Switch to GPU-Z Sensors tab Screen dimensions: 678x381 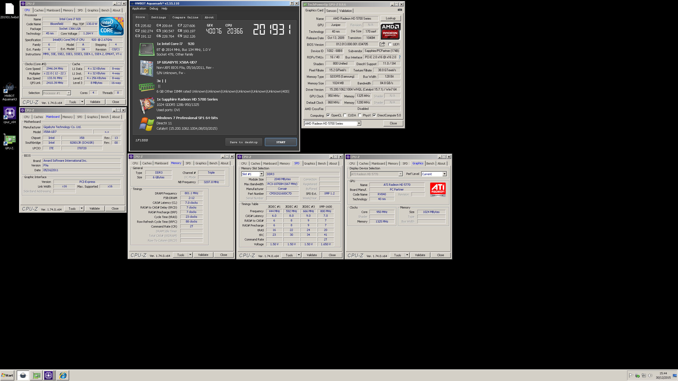click(x=331, y=11)
